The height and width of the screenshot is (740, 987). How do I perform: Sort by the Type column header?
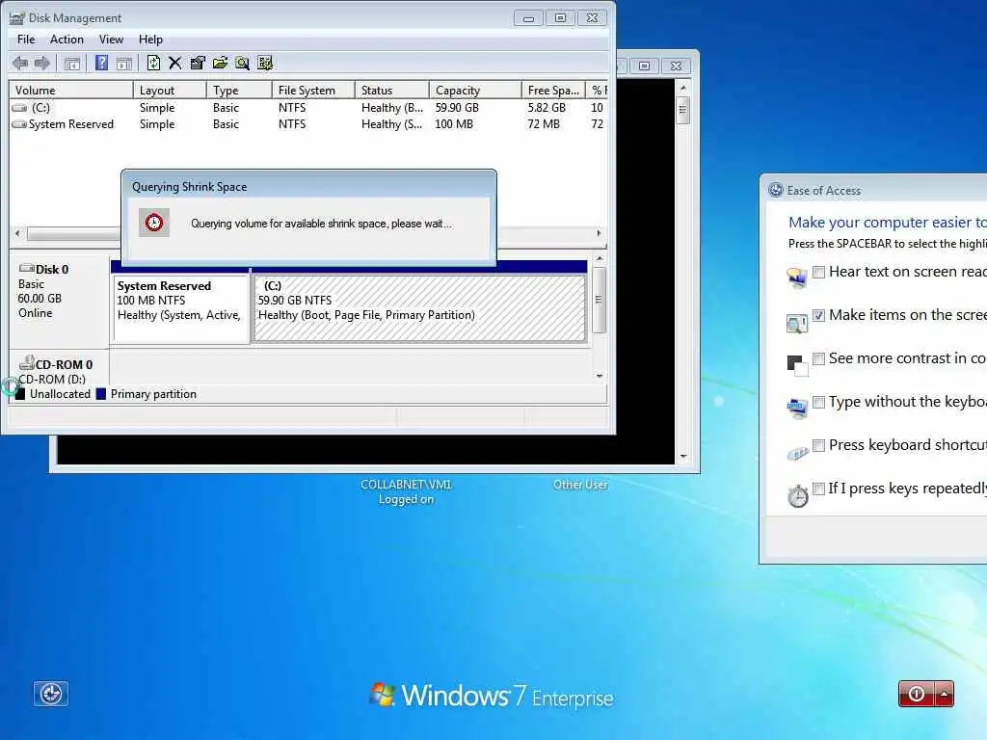pos(239,90)
